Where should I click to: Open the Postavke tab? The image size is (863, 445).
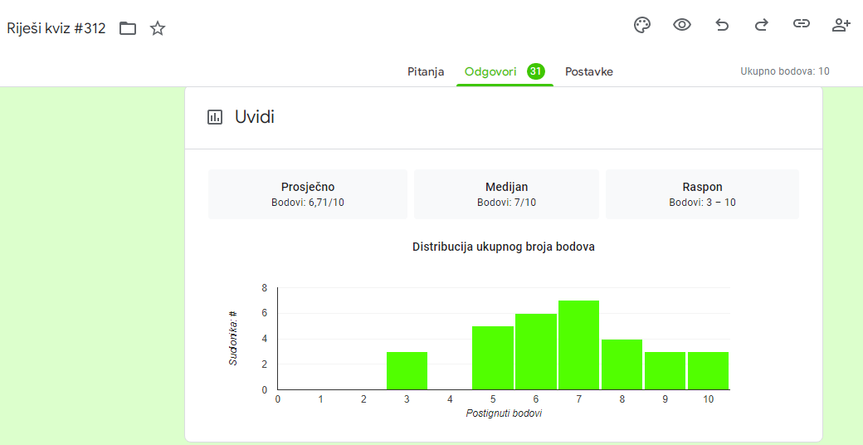click(x=589, y=71)
